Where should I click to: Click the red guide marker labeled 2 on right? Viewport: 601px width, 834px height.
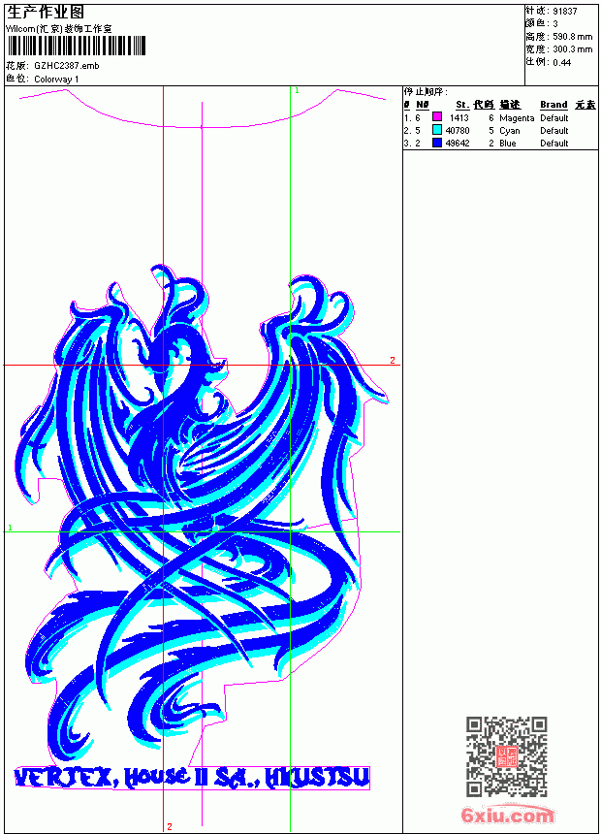coord(393,360)
